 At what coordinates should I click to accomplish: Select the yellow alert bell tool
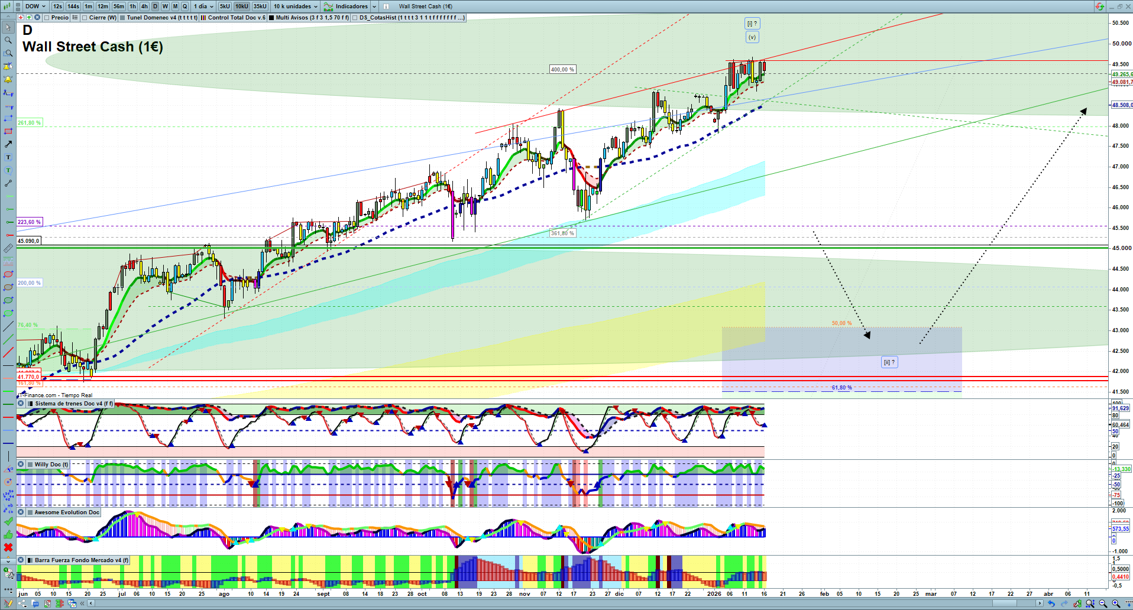click(8, 79)
